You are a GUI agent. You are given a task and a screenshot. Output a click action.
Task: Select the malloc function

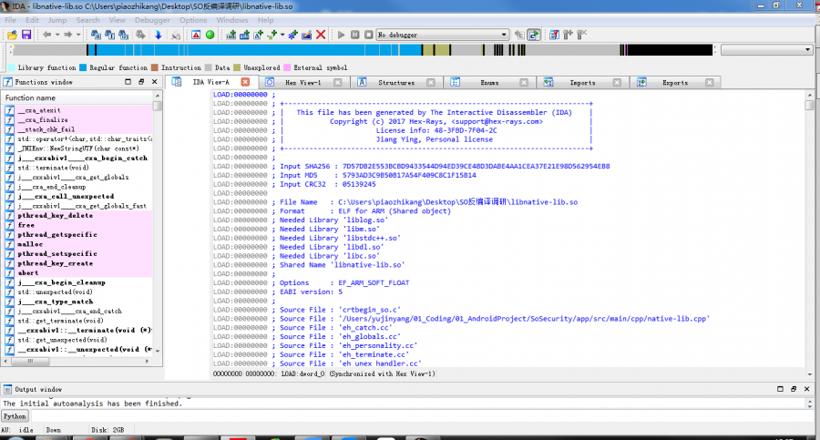pos(30,244)
